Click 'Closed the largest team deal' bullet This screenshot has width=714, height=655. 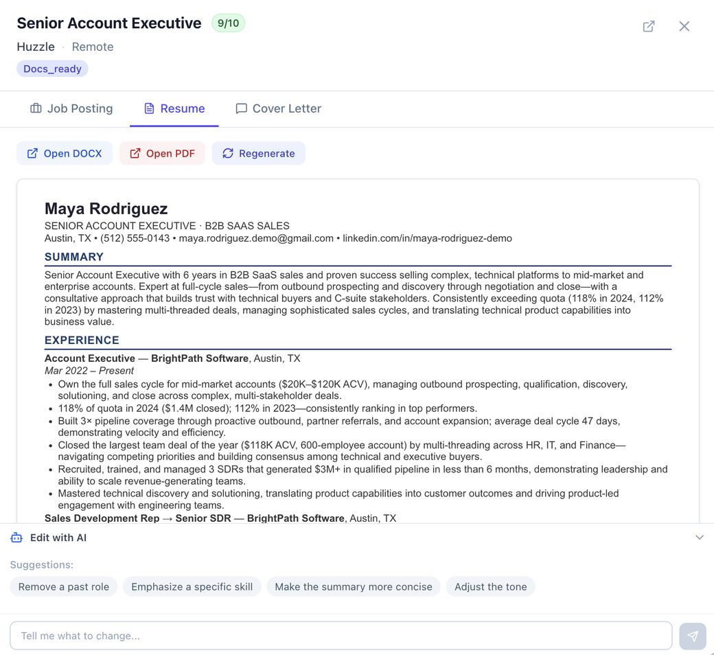coord(341,451)
